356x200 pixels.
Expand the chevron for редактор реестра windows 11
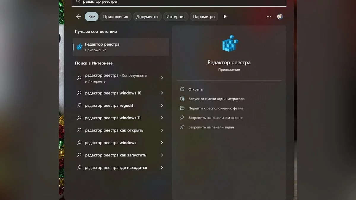tap(162, 118)
